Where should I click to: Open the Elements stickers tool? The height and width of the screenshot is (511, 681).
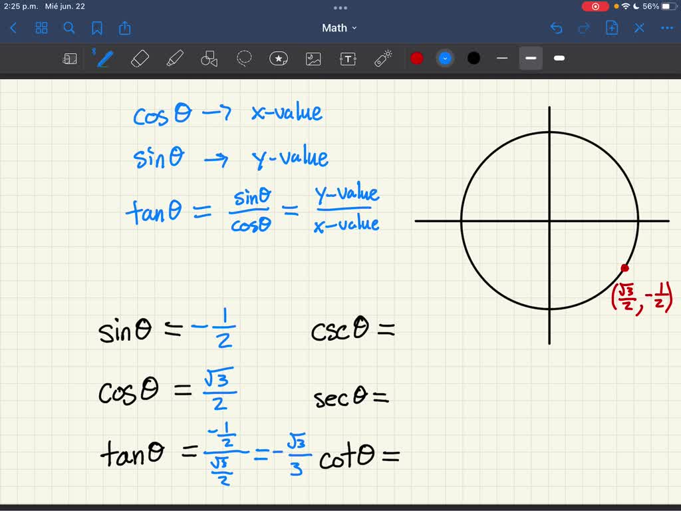pyautogui.click(x=278, y=59)
